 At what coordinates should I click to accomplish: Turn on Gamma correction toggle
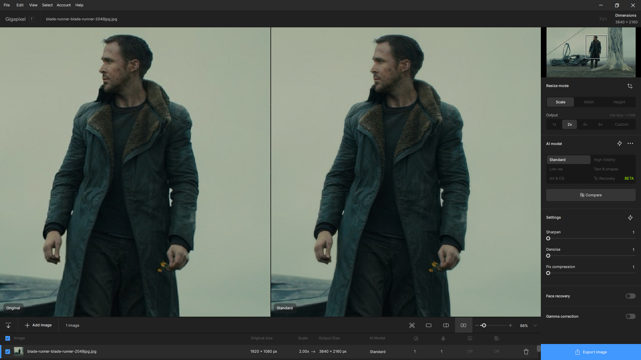(x=630, y=316)
